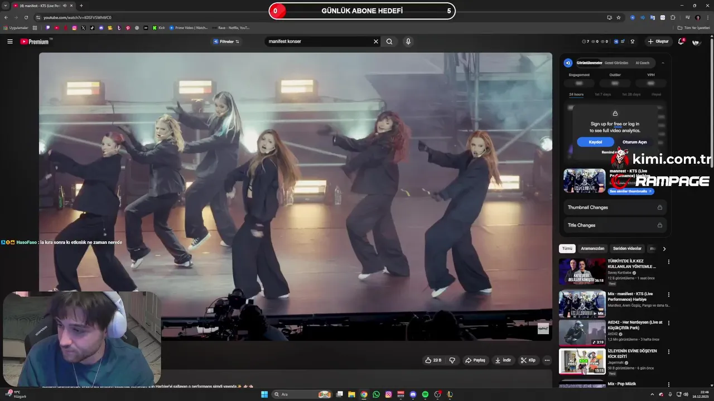Start voice search with the microphone
Image resolution: width=714 pixels, height=401 pixels.
click(408, 41)
